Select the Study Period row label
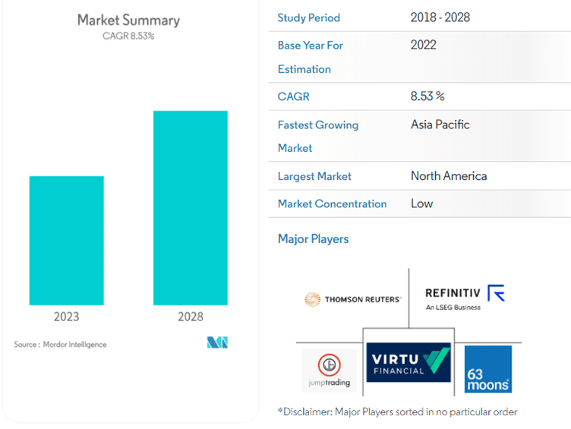The width and height of the screenshot is (571, 429). tap(308, 17)
